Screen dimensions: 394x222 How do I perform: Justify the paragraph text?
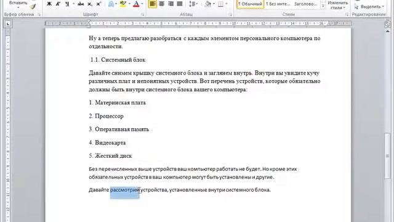coord(180,4)
